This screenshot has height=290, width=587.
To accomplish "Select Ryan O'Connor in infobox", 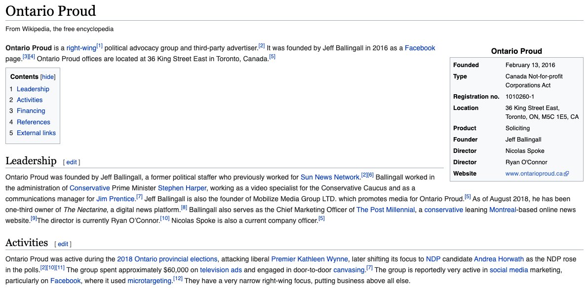I will (x=526, y=162).
